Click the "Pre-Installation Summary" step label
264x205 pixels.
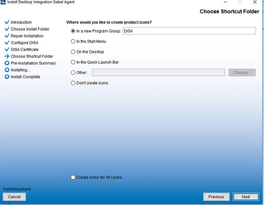click(34, 63)
